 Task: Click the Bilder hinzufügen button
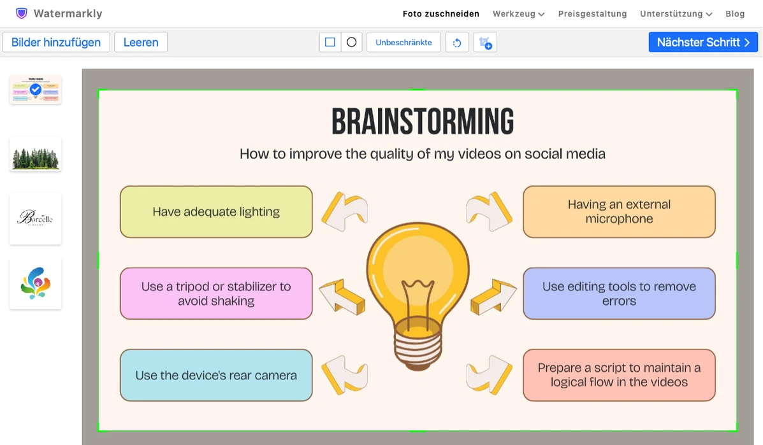pyautogui.click(x=56, y=42)
